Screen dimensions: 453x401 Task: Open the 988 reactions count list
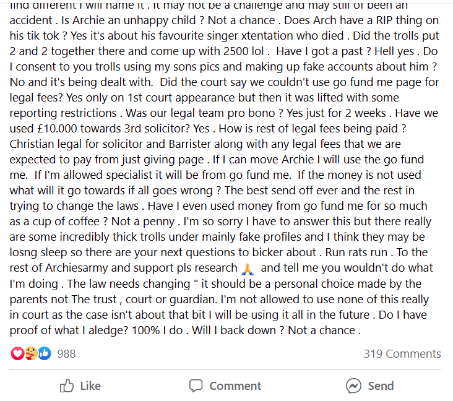66,353
